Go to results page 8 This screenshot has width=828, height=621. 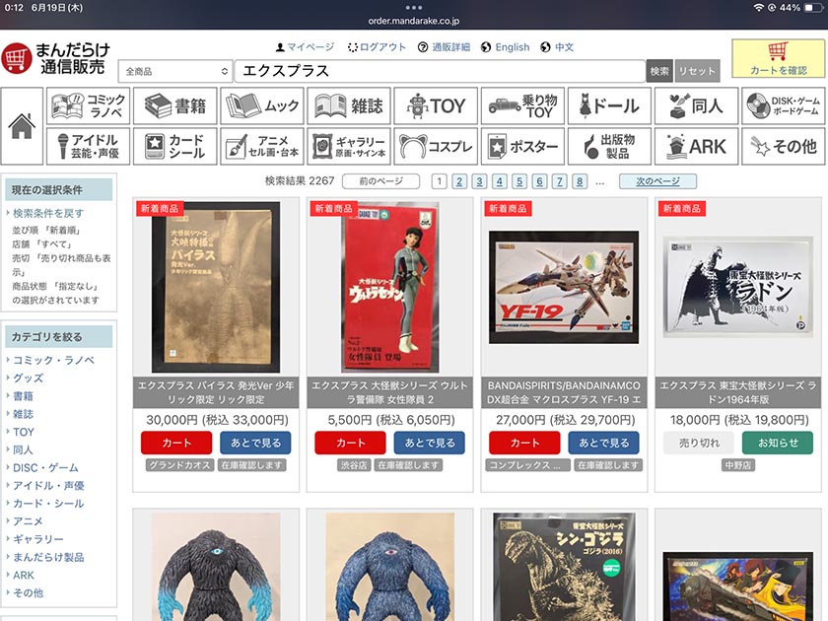pos(580,181)
